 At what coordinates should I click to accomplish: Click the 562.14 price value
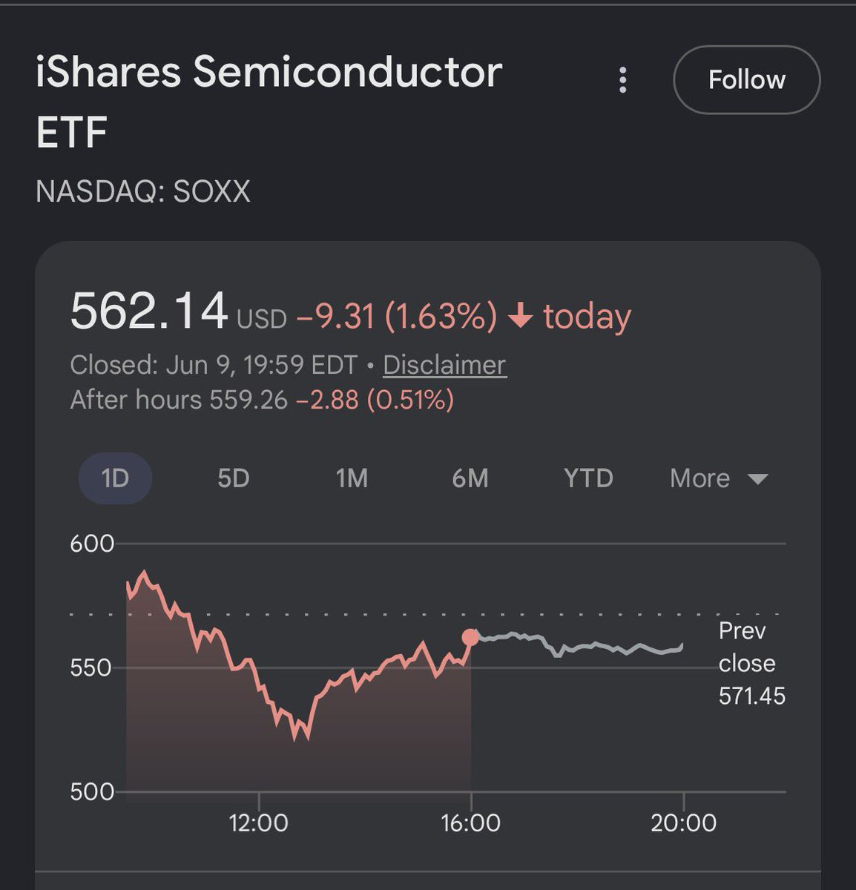coord(148,311)
